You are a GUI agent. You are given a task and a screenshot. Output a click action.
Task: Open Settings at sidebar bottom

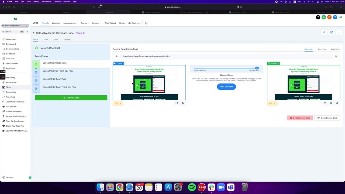[10, 178]
